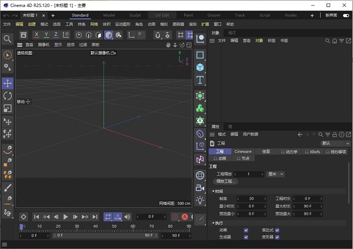This screenshot has width=353, height=249.
Task: Click the 帧率 input field
Action: coord(251,198)
